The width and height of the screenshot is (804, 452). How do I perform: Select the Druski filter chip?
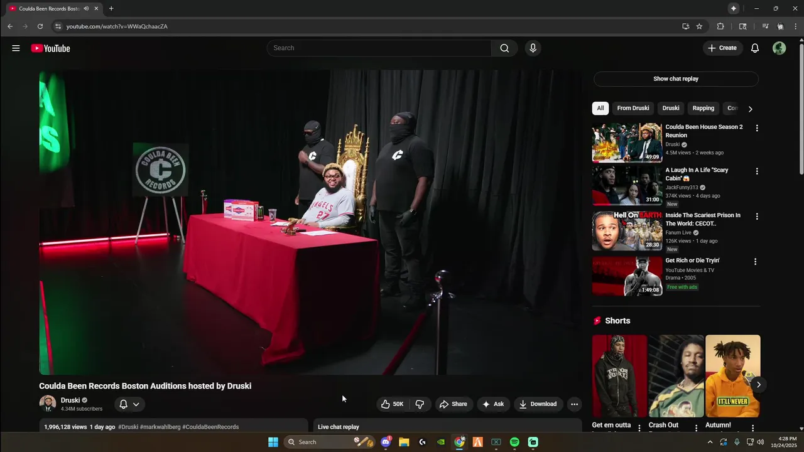[x=671, y=108]
